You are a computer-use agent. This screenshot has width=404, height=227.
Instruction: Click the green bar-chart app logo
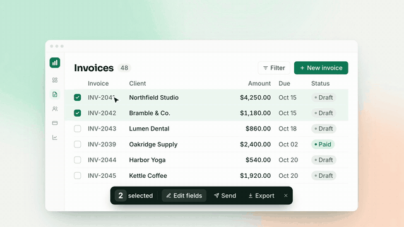55,62
